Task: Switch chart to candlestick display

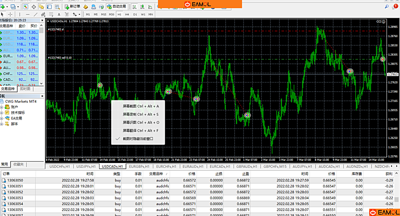Action: tap(143, 6)
